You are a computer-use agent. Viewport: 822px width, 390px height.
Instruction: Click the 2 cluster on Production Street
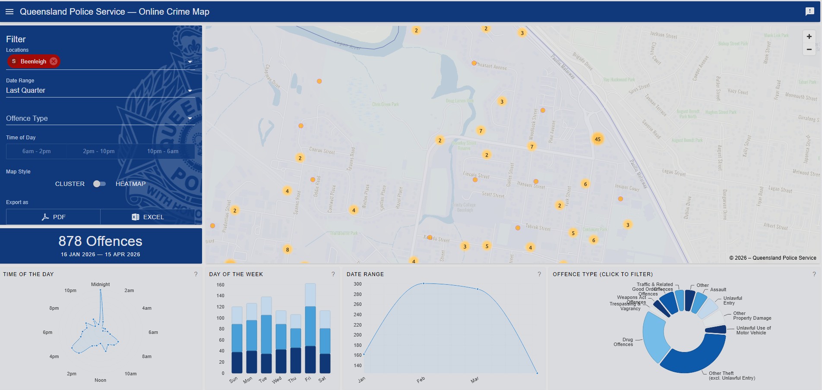tap(235, 211)
